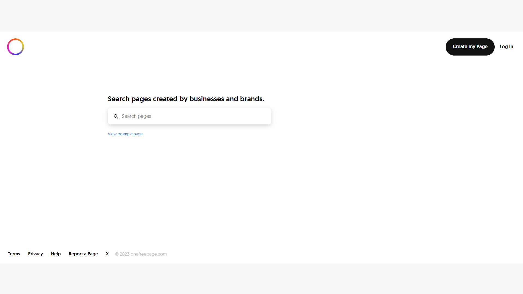The width and height of the screenshot is (523, 294).
Task: Focus the Search pages input field
Action: tap(190, 116)
